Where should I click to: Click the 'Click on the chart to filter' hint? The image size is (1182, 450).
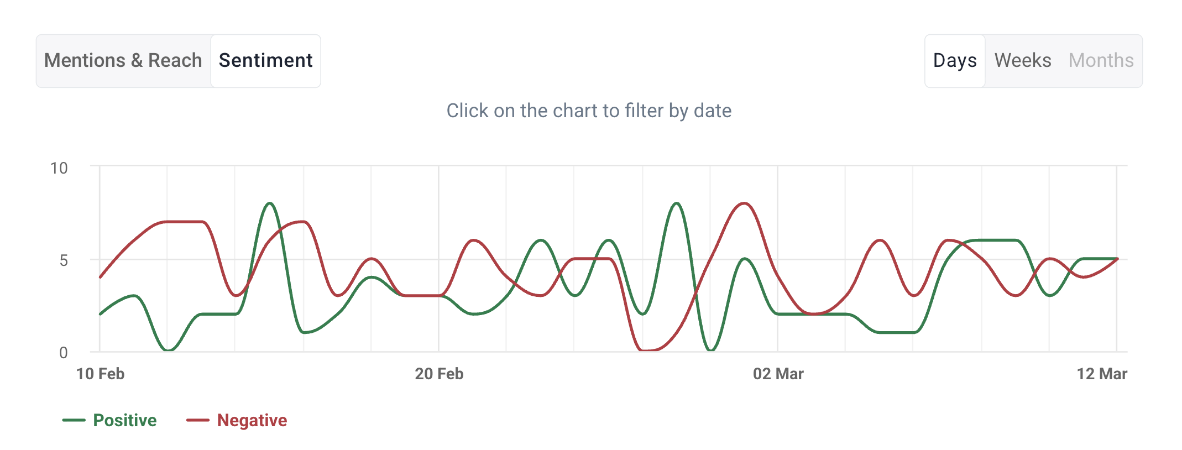coord(589,111)
